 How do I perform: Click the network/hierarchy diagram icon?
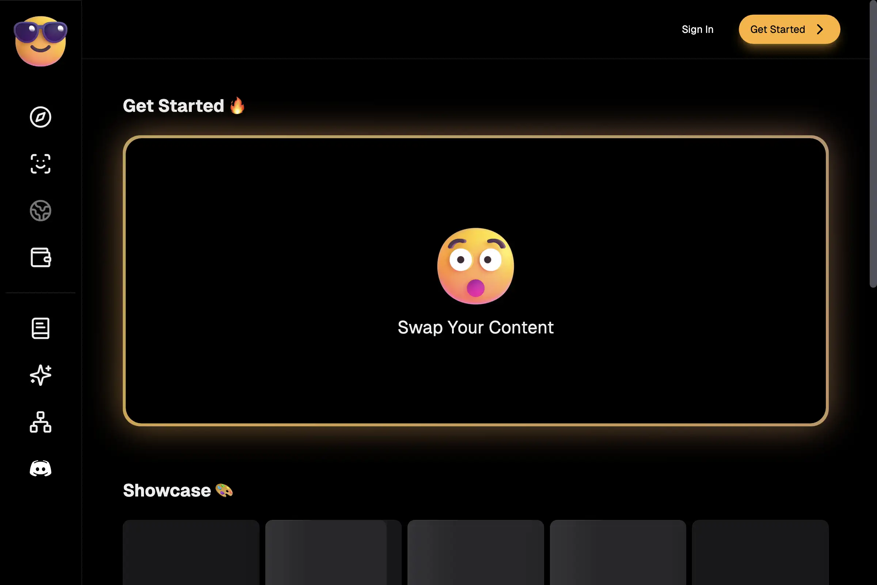pos(41,421)
